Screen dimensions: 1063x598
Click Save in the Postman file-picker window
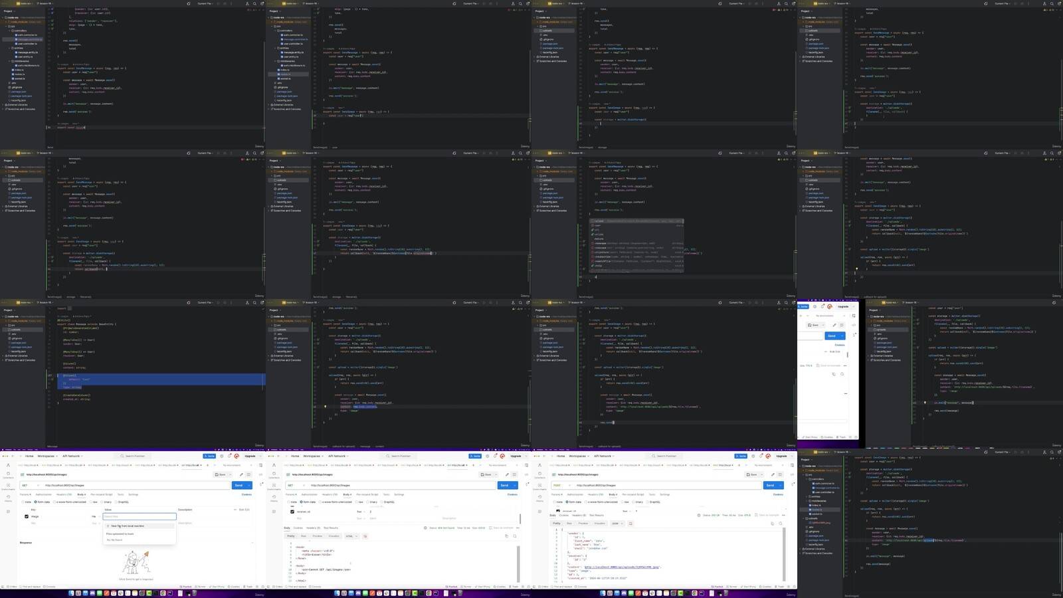pos(220,474)
